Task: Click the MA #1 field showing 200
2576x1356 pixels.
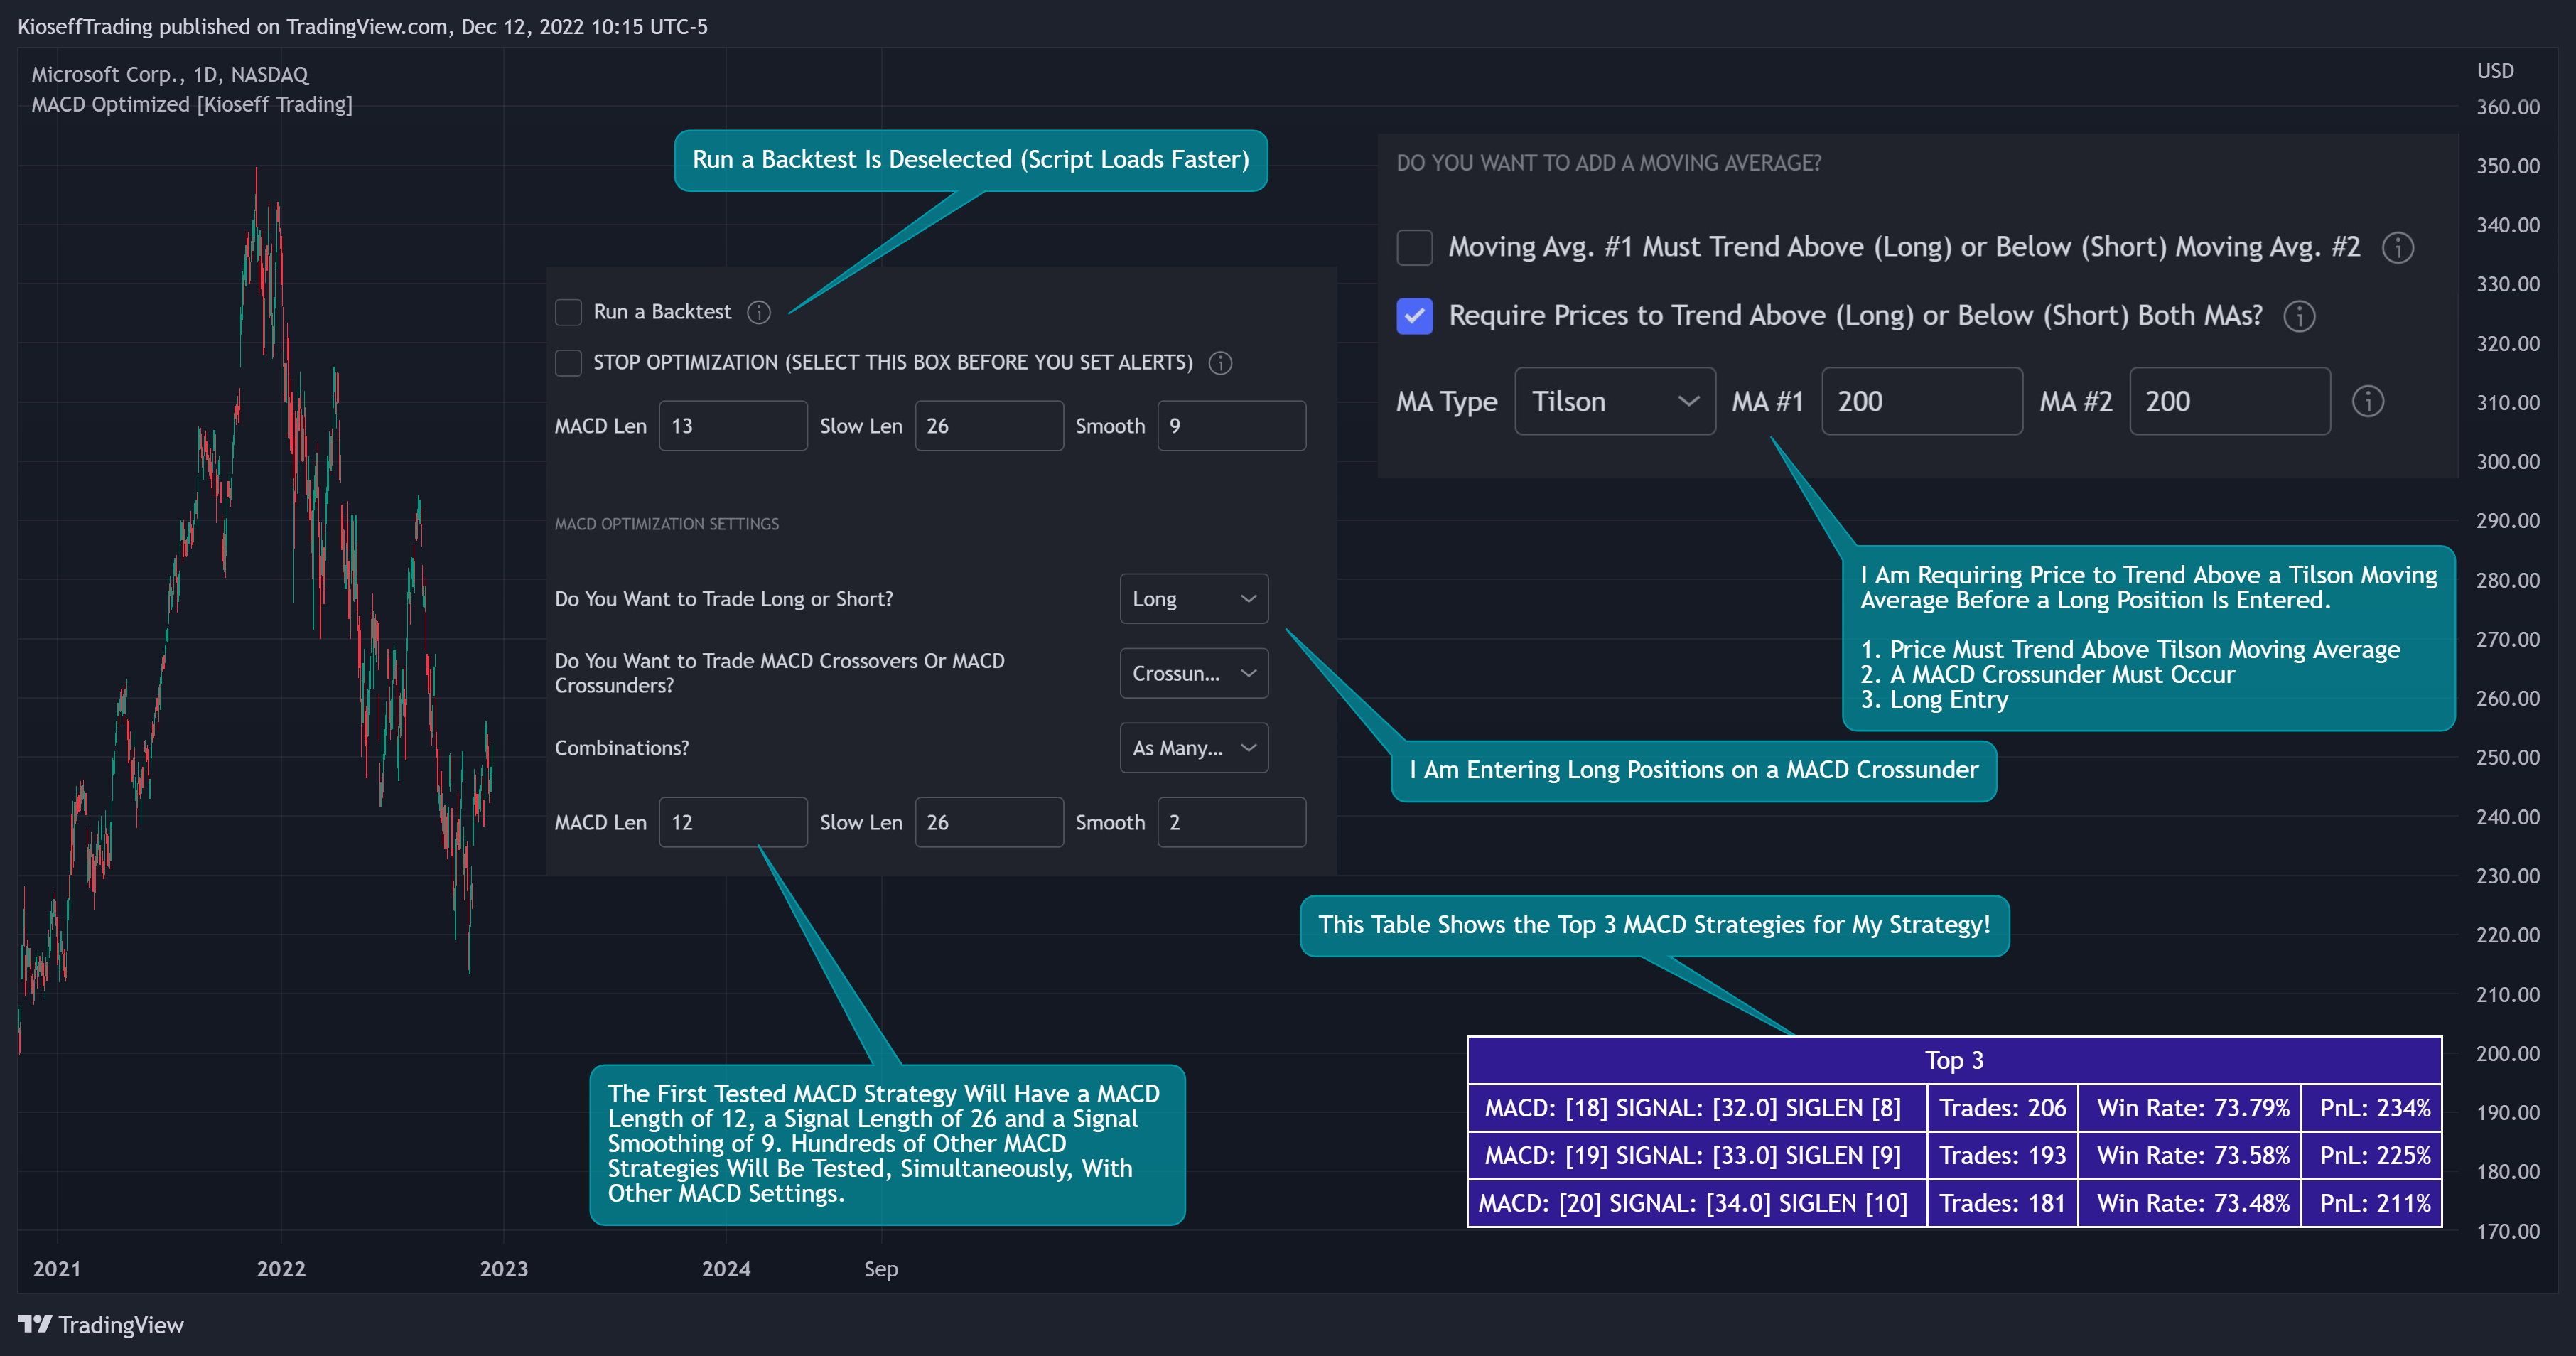Action: 1922,401
